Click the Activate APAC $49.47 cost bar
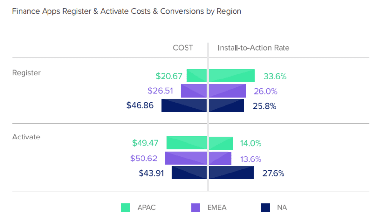The image size is (377, 218). (x=187, y=143)
